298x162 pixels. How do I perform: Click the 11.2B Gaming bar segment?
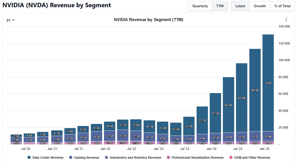click(242, 137)
